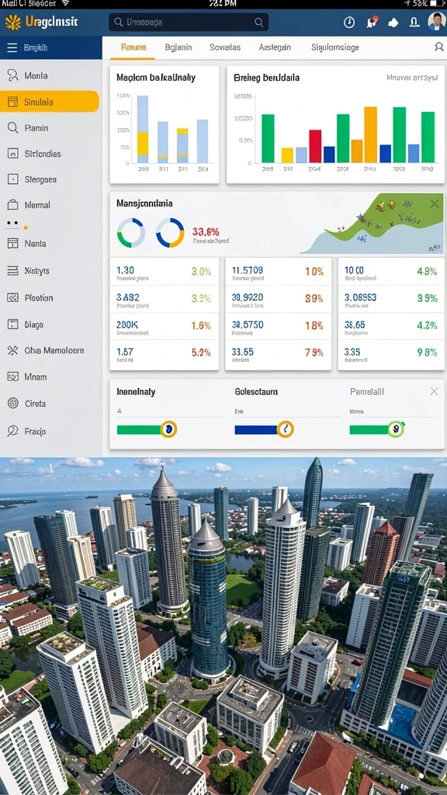Click the 280K value cell

click(x=126, y=325)
